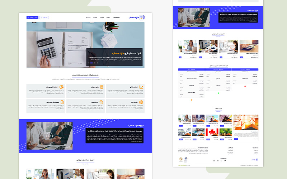The height and width of the screenshot is (179, 287).
Task: Select the last hero slider dot
Action: (x=97, y=63)
